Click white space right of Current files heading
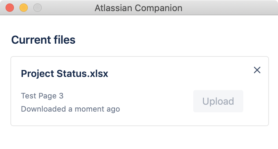The width and height of the screenshot is (278, 149). click(x=174, y=40)
